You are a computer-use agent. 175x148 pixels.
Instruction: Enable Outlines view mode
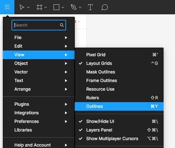[x=119, y=106]
